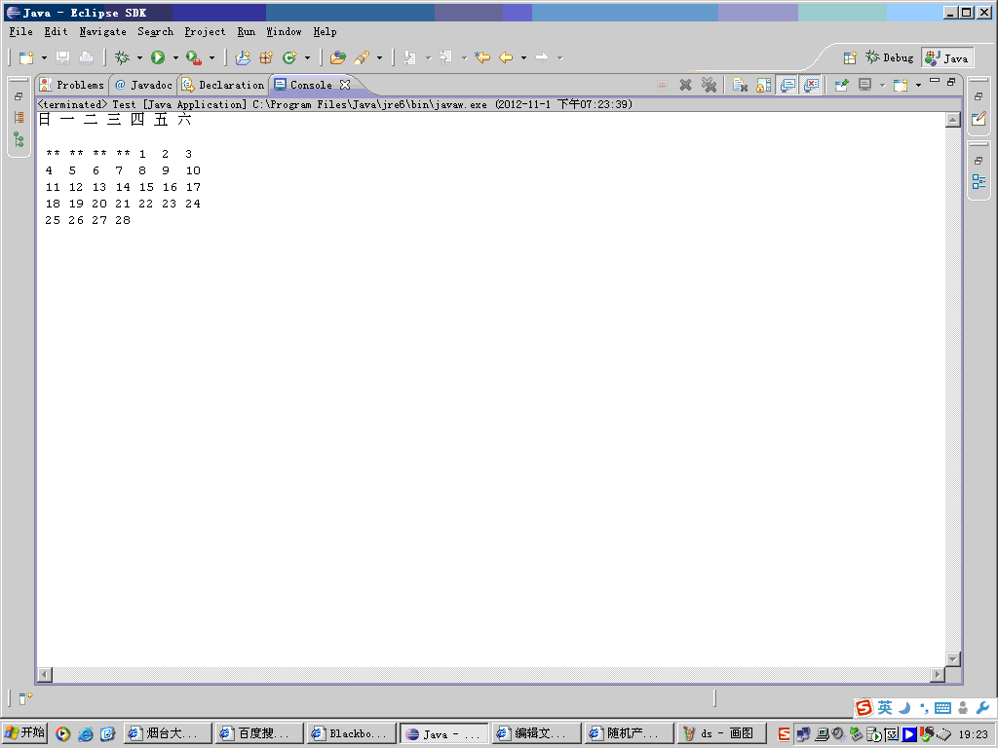This screenshot has width=998, height=748.
Task: Open the Blackbo... taskbar window
Action: tap(351, 733)
